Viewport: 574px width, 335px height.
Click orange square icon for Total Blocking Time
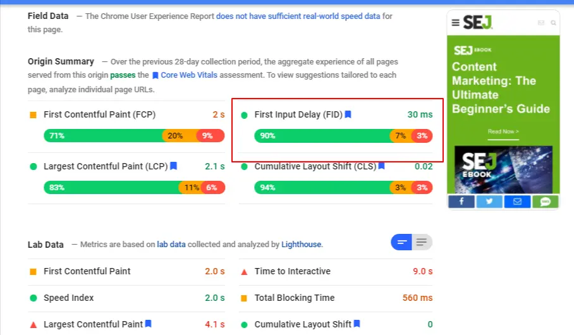coord(244,298)
